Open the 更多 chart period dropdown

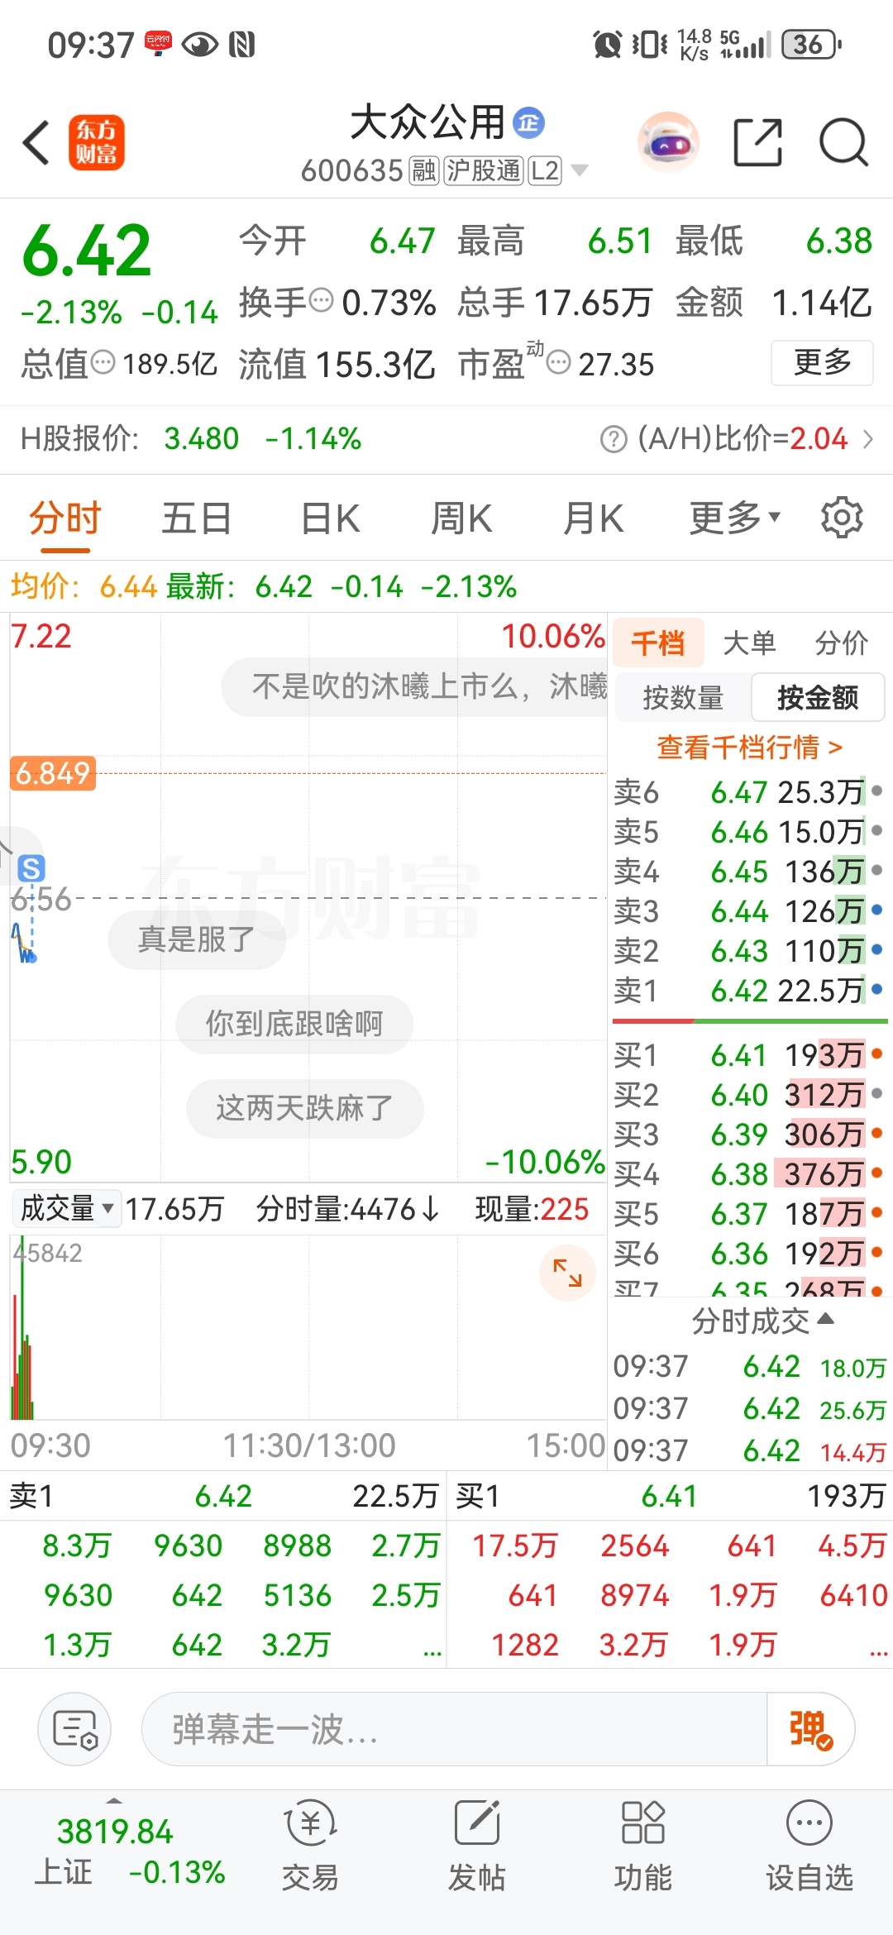736,518
